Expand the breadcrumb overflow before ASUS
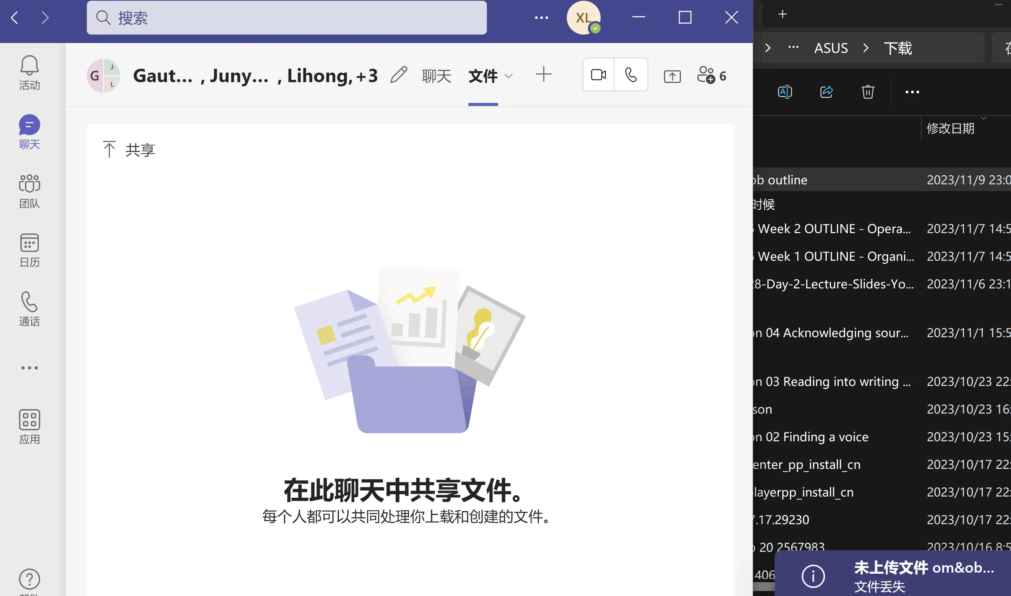1011x596 pixels. [792, 48]
